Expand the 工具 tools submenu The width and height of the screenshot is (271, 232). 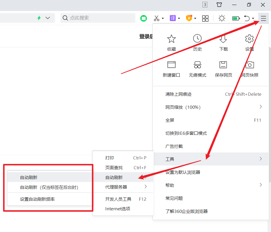pyautogui.click(x=211, y=159)
